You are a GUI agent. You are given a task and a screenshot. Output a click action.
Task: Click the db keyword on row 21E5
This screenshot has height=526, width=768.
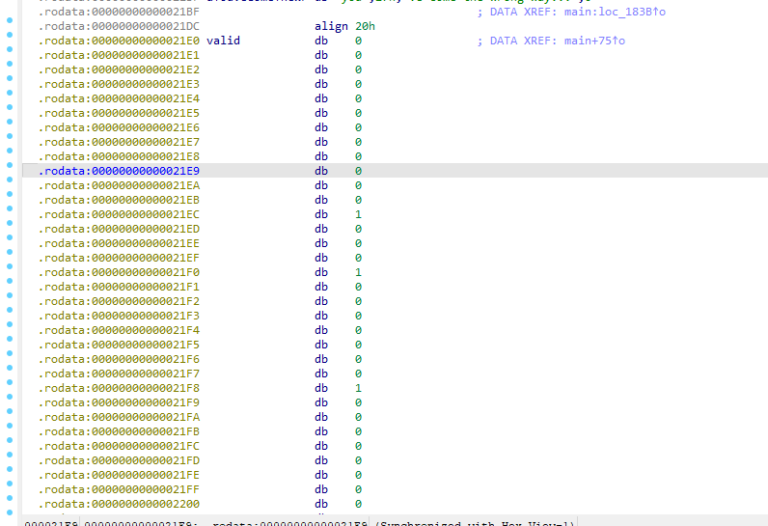click(x=321, y=113)
